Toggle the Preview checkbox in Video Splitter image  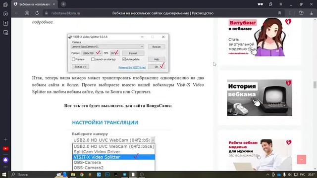coord(73,59)
